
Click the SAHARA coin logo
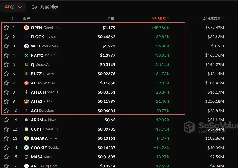tap(26, 138)
